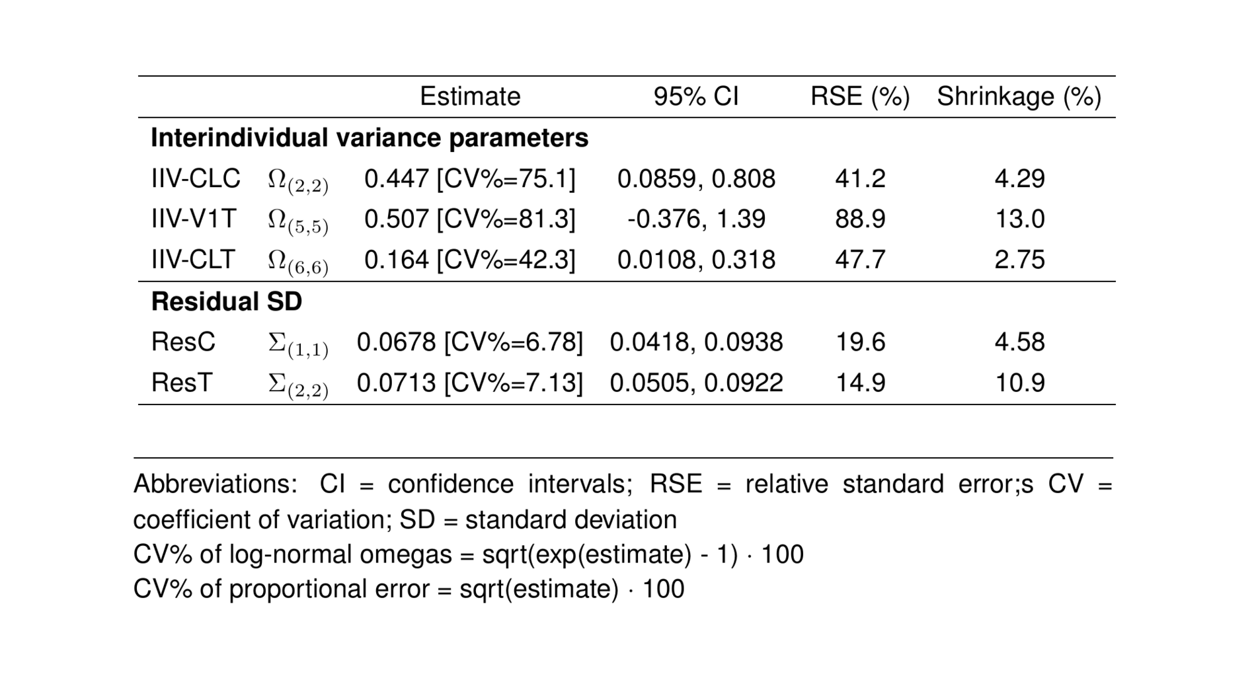This screenshot has width=1254, height=684.
Task: Click the shrinkage value 2.75
Action: tap(1019, 259)
